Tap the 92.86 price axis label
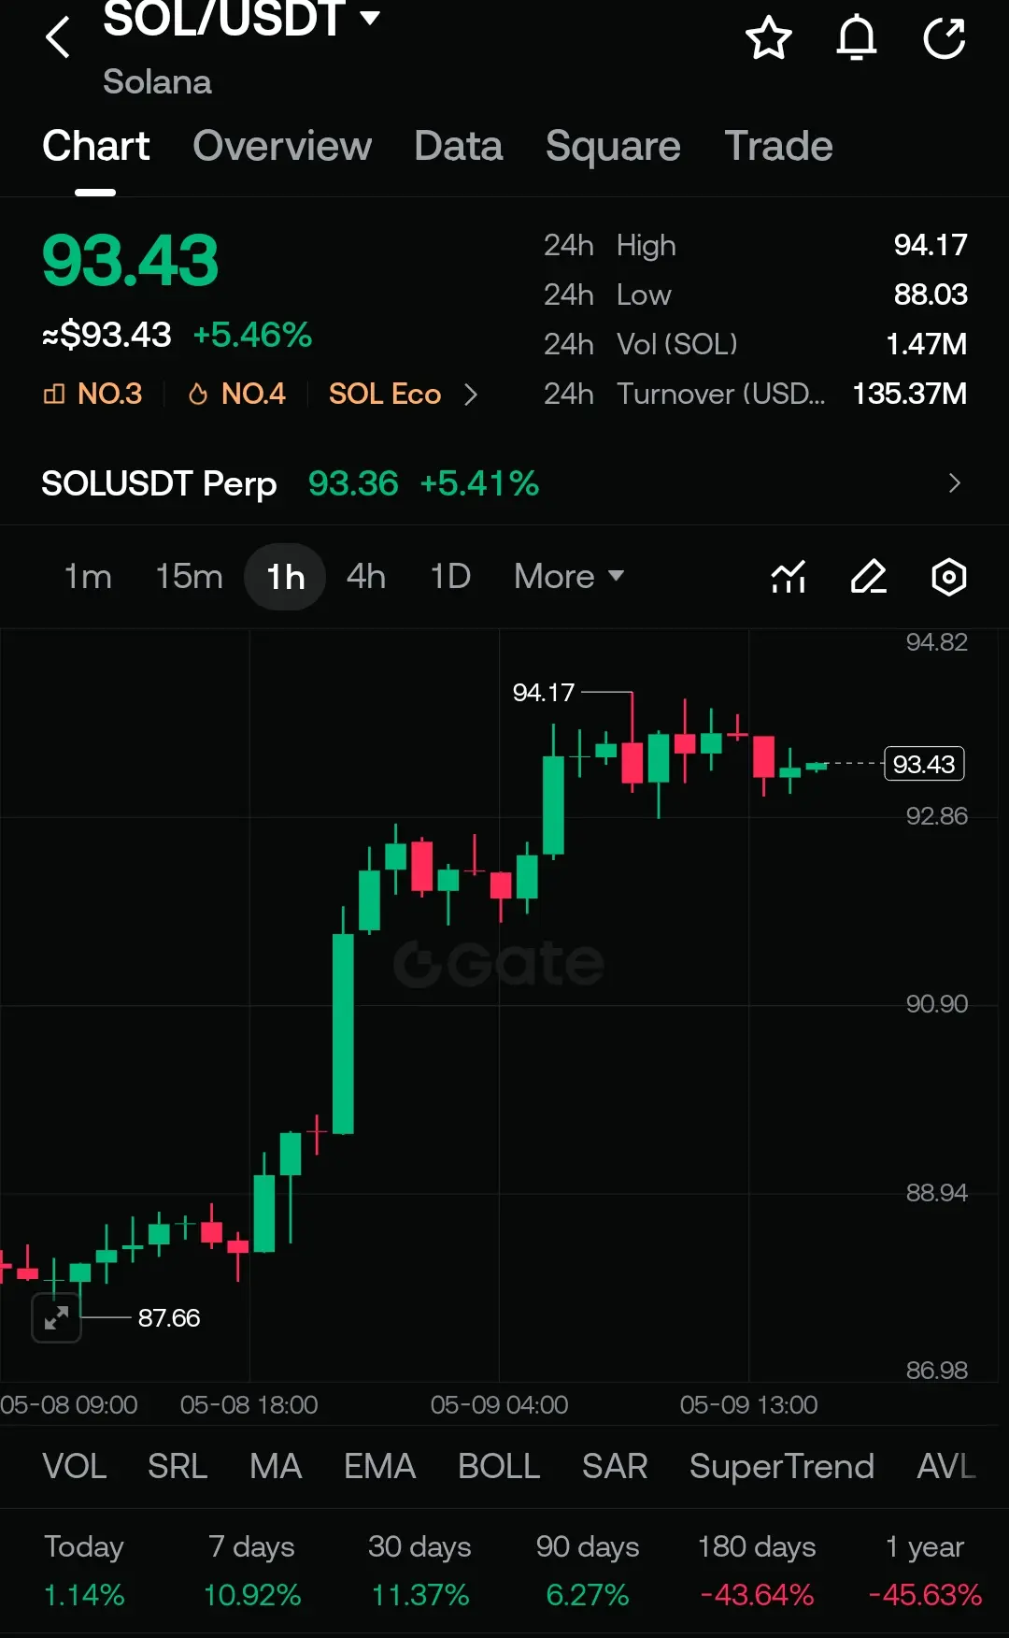1009x1638 pixels. 936,816
